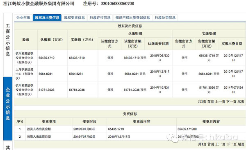Click 首页 under the shareholder table
246x150 pixels.
click(x=211, y=102)
